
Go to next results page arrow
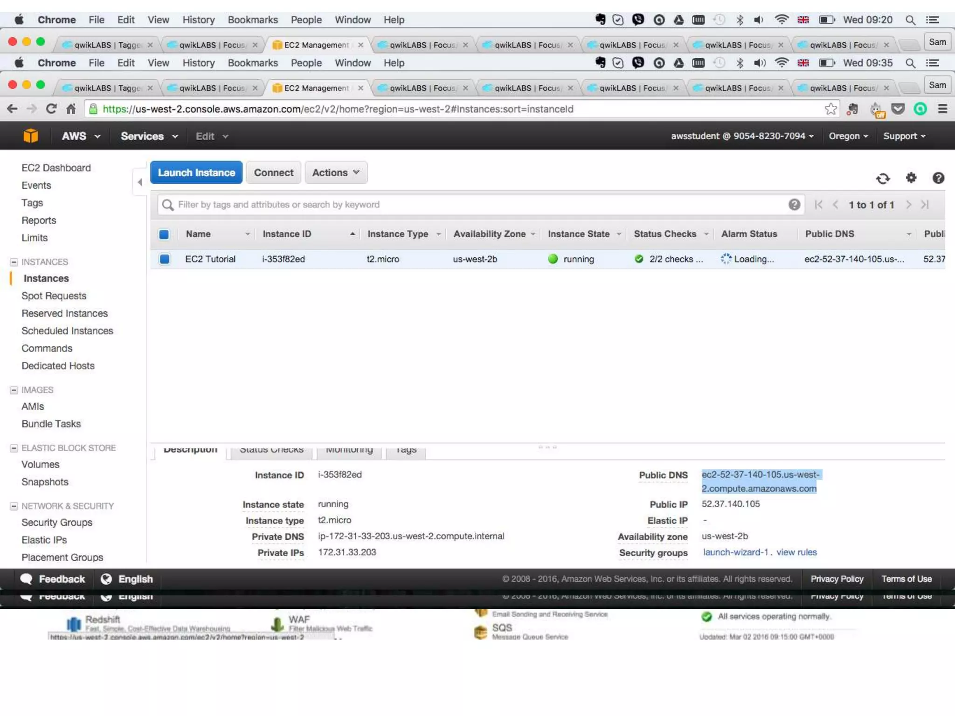coord(908,205)
